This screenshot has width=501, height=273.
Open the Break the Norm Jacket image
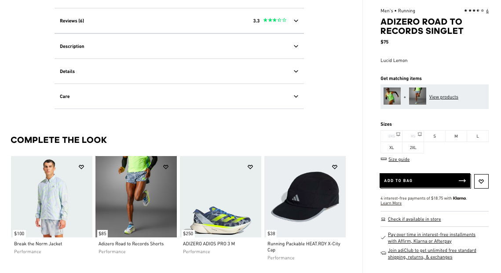(52, 197)
